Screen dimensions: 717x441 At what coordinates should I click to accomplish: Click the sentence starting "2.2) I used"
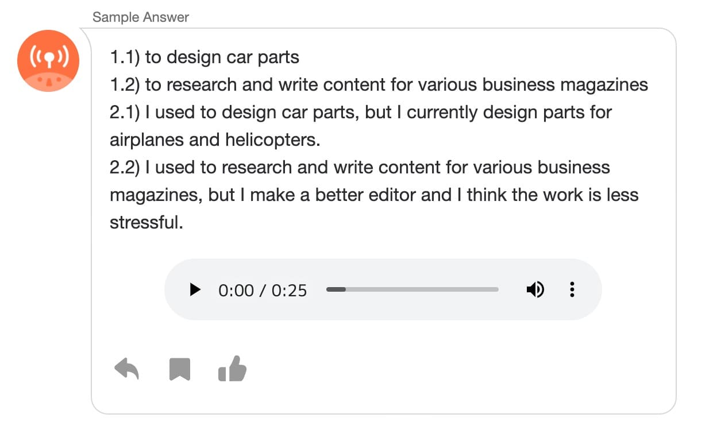[360, 168]
